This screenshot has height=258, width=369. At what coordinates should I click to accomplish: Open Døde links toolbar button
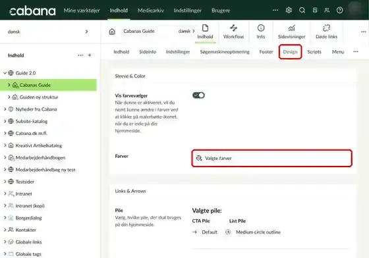point(326,32)
